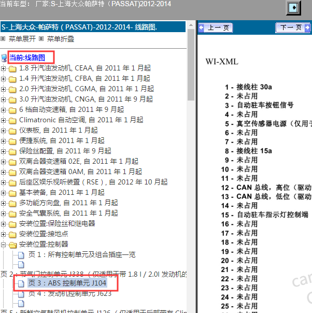Click 菜单折叠 to collapse all menus
Viewport: 312px width, 313px height.
(61, 39)
